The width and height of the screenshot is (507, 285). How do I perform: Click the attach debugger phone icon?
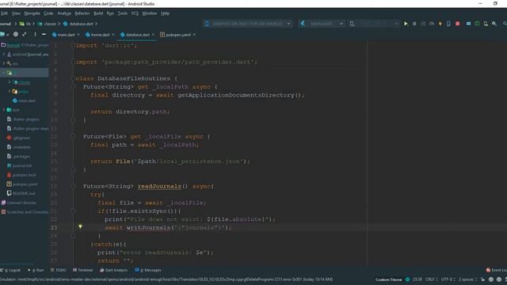448,24
